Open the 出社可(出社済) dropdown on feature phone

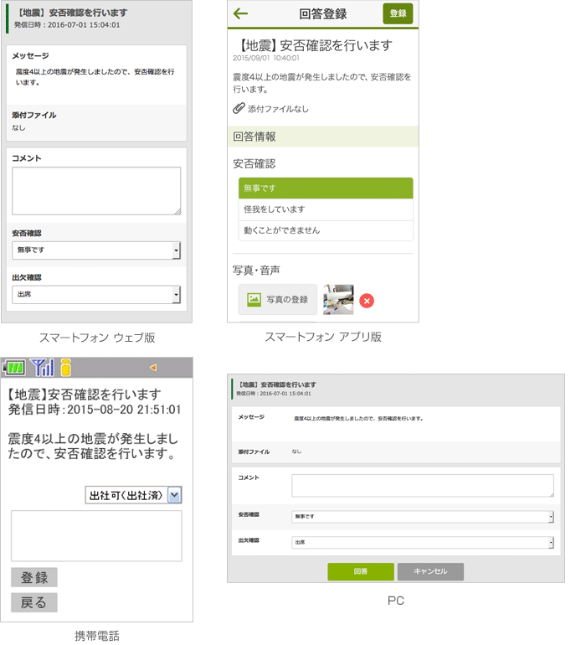133,495
